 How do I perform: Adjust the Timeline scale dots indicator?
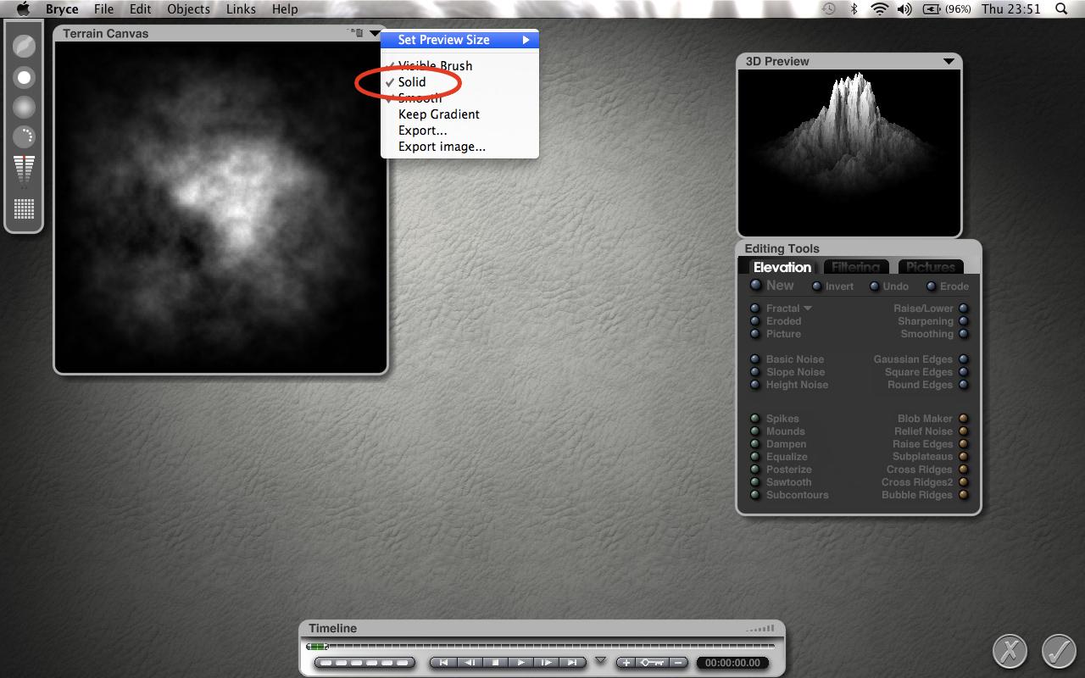(x=760, y=629)
